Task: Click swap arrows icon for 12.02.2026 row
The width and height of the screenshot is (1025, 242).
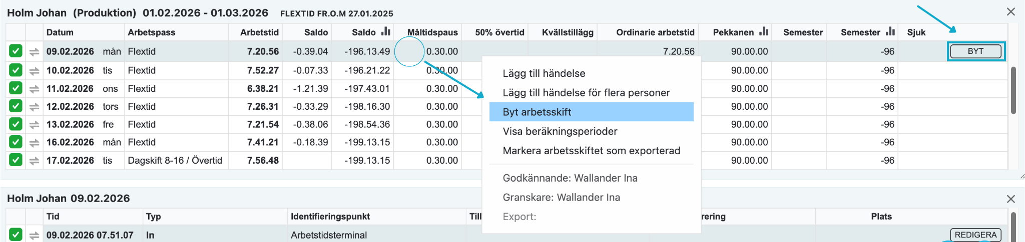Action: coord(34,107)
